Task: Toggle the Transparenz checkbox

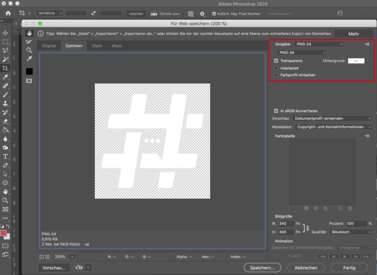Action: [x=276, y=61]
